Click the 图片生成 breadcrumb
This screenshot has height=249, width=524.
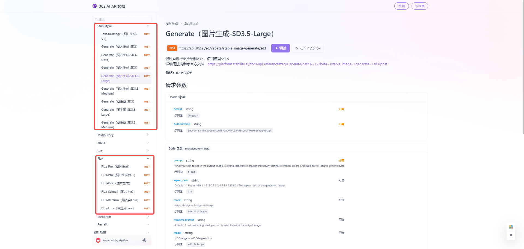pyautogui.click(x=172, y=24)
